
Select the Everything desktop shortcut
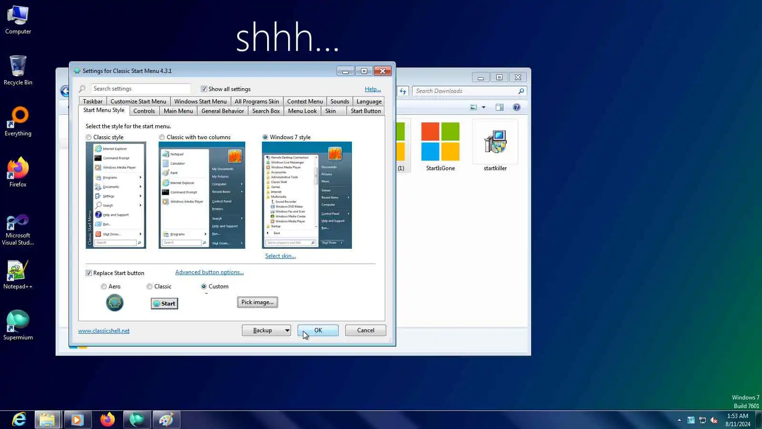tap(18, 122)
